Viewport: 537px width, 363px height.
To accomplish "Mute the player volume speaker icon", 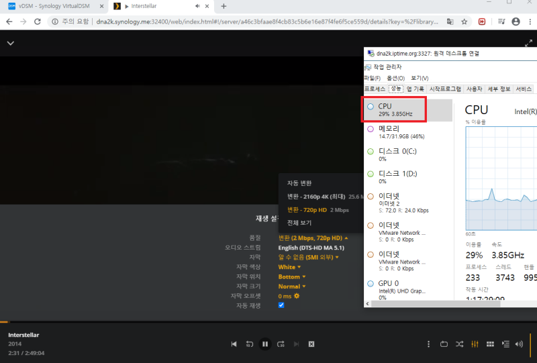I will point(519,344).
